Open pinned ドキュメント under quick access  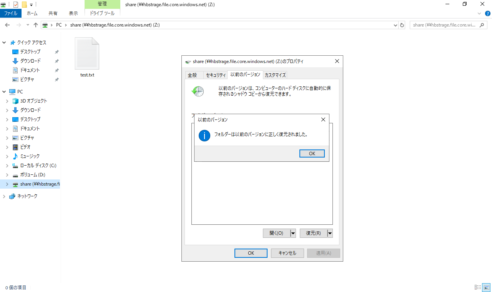click(x=30, y=70)
